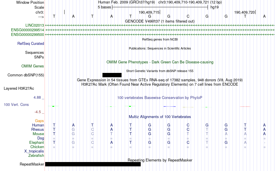Select the ENSG00000299500 gene label
Screen dimensions: 275x171
27,35
